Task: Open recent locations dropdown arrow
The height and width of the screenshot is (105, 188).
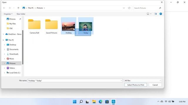Action: point(14,8)
